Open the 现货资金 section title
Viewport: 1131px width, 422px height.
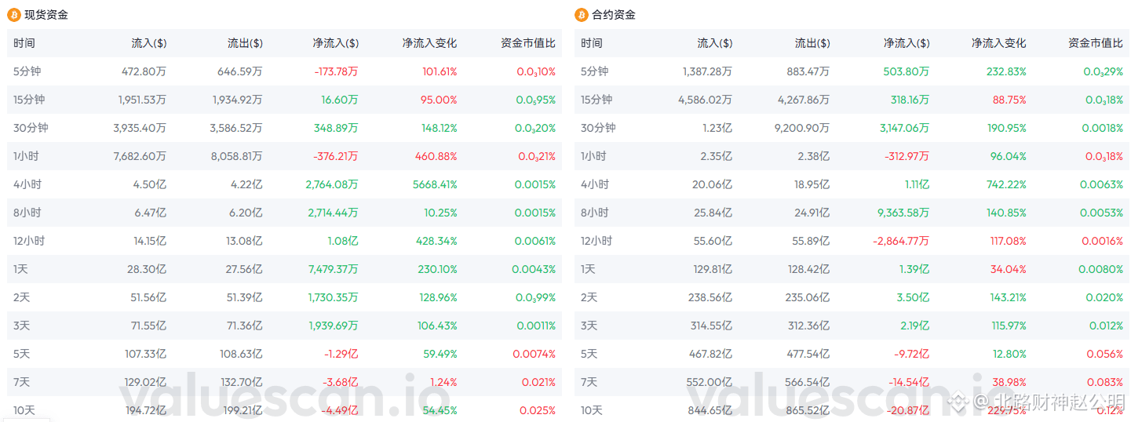point(46,15)
